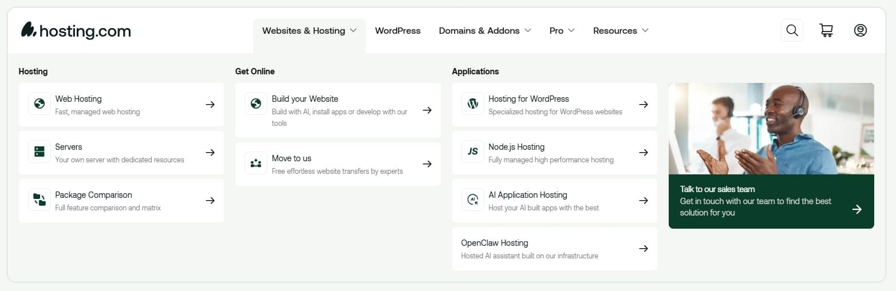Click the arrow on Hosting for WordPress card
Screen dimensions: 896x291
pos(644,105)
